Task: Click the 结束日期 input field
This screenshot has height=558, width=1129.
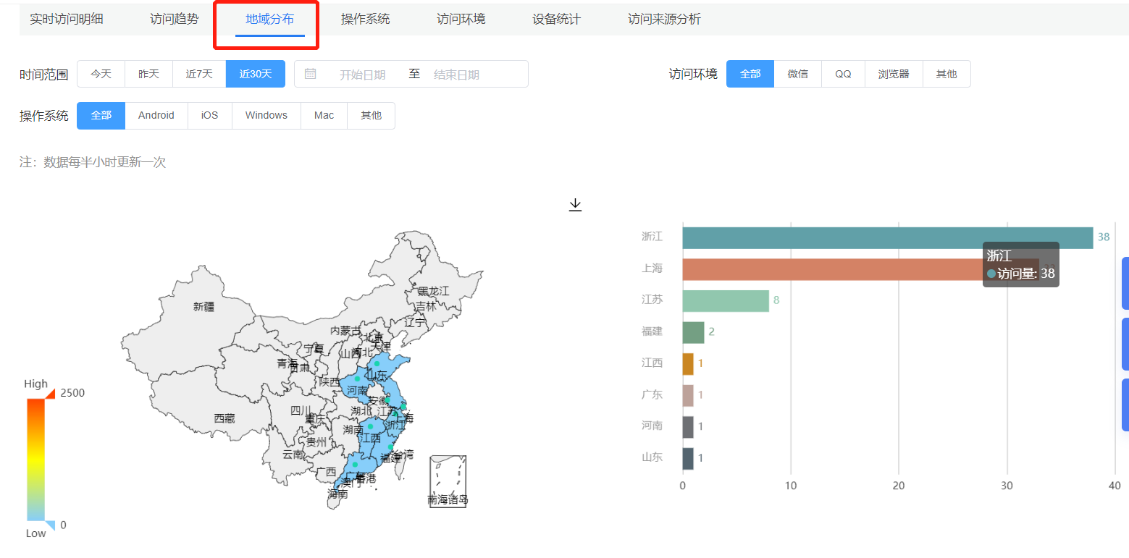Action: [x=456, y=75]
